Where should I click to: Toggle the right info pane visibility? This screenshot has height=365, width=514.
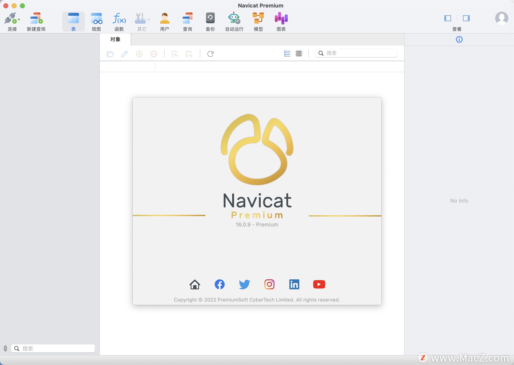click(466, 18)
